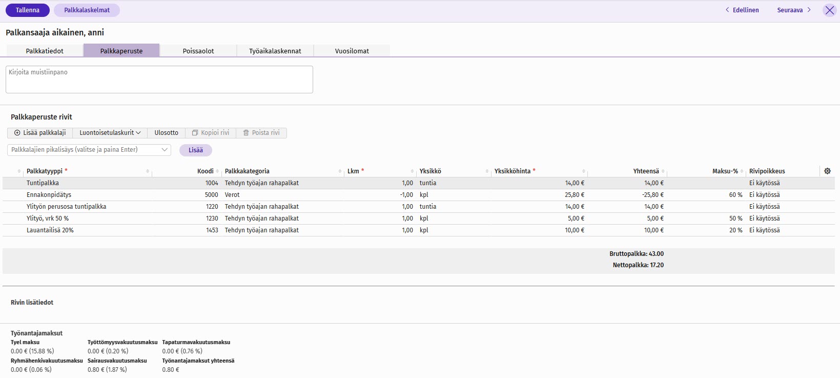Add a new row with Lisää palkkalaji
Screen dimensions: 840x378
[40, 133]
